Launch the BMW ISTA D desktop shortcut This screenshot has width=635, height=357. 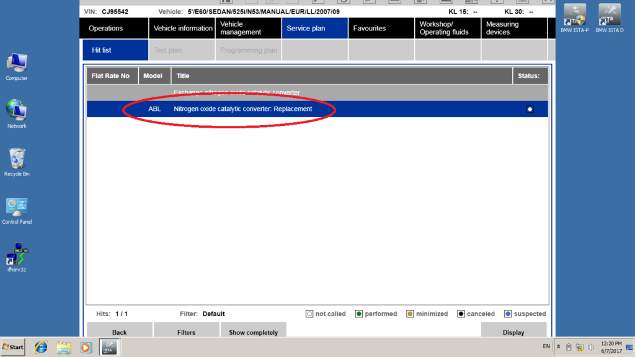tap(609, 18)
